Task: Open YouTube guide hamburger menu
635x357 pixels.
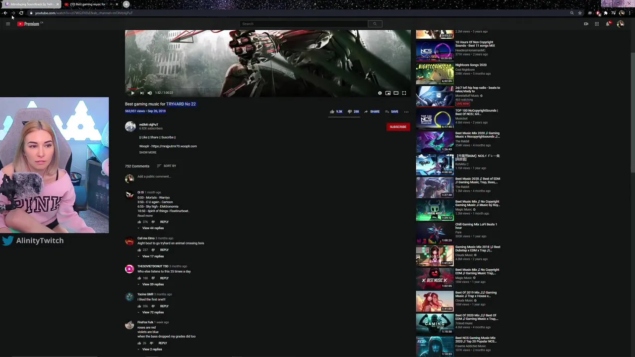Action: click(8, 24)
